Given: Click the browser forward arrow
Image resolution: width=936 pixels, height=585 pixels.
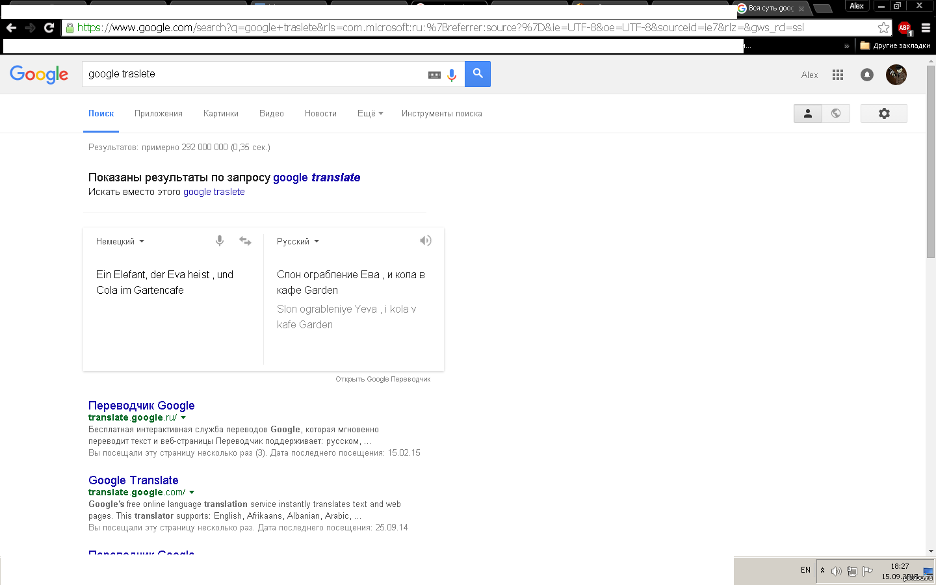Looking at the screenshot, I should [x=30, y=27].
